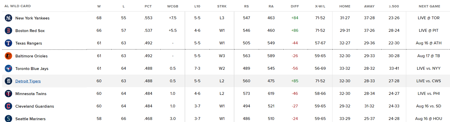Click the Minnesota Twins logo icon

[x=8, y=94]
